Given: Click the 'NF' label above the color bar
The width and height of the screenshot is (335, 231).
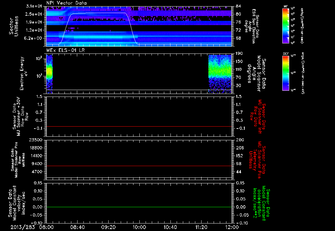Looking at the screenshot, I should pyautogui.click(x=286, y=7).
